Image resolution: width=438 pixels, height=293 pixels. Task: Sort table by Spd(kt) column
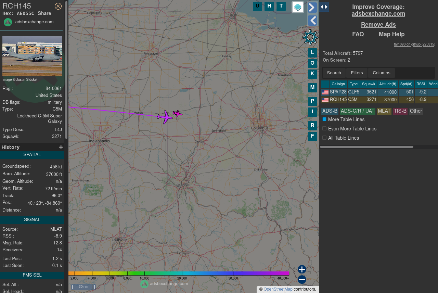pos(407,84)
